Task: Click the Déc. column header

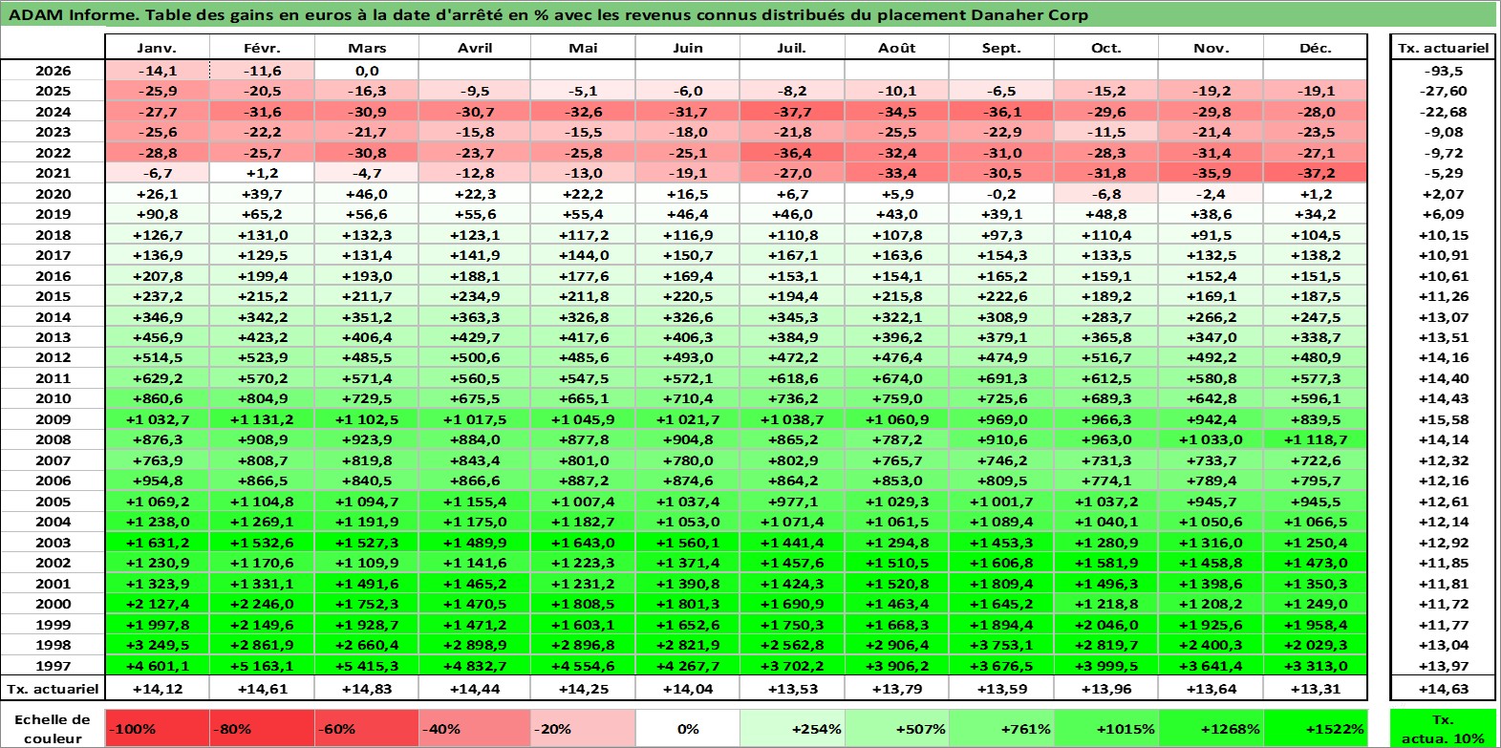Action: [1316, 48]
